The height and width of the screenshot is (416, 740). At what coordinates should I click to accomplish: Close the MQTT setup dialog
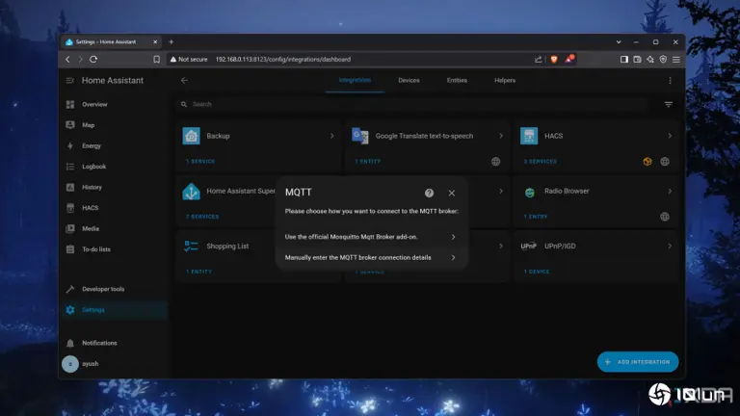(x=451, y=193)
